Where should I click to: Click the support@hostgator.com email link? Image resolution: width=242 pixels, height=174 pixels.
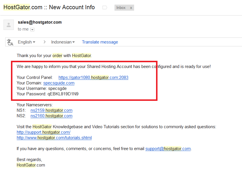point(168,149)
